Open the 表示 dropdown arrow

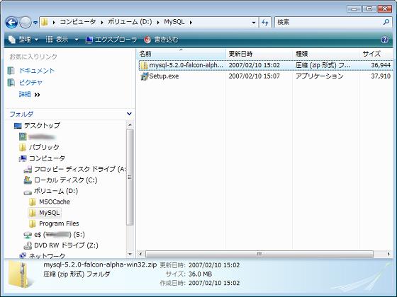tap(77, 40)
